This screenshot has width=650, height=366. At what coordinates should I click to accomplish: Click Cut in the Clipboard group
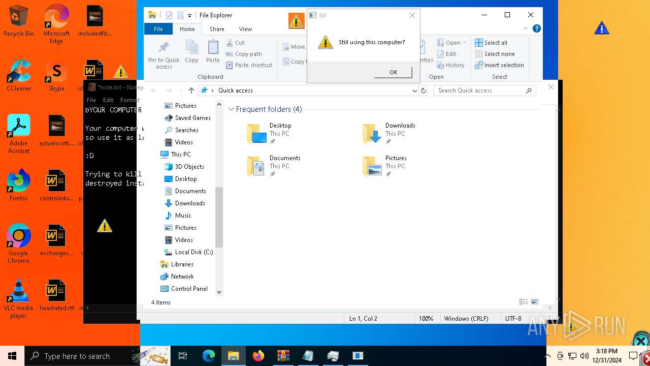point(236,43)
